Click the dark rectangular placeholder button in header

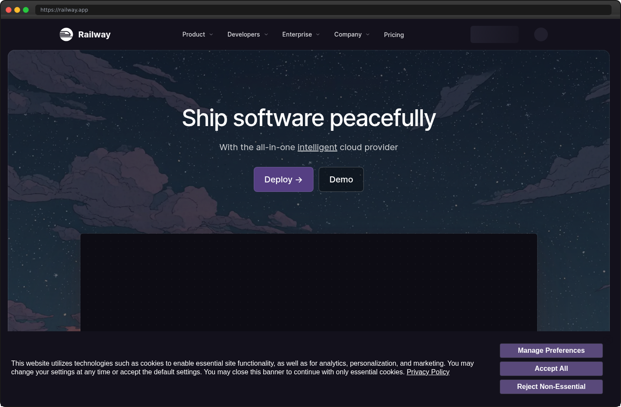coord(494,34)
